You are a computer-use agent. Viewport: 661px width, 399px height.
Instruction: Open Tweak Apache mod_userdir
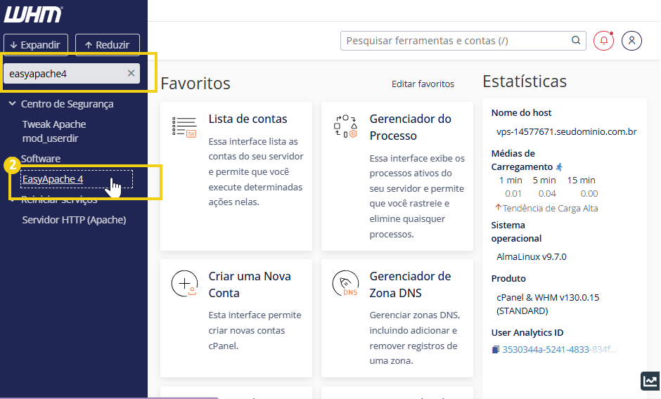pos(54,131)
